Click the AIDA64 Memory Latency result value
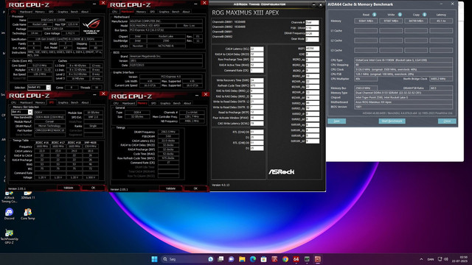Screen dimensions: 472x265 click(441, 21)
